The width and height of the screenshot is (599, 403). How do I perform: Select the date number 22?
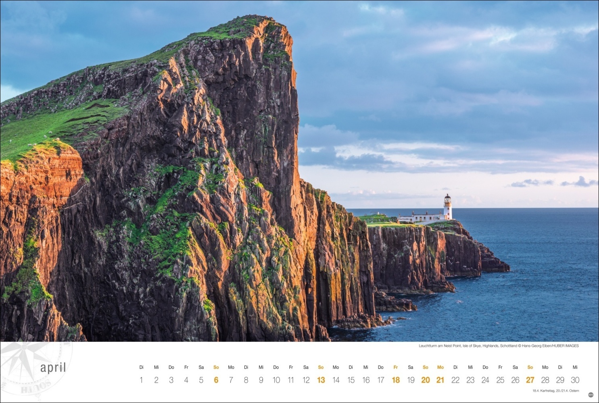point(455,380)
